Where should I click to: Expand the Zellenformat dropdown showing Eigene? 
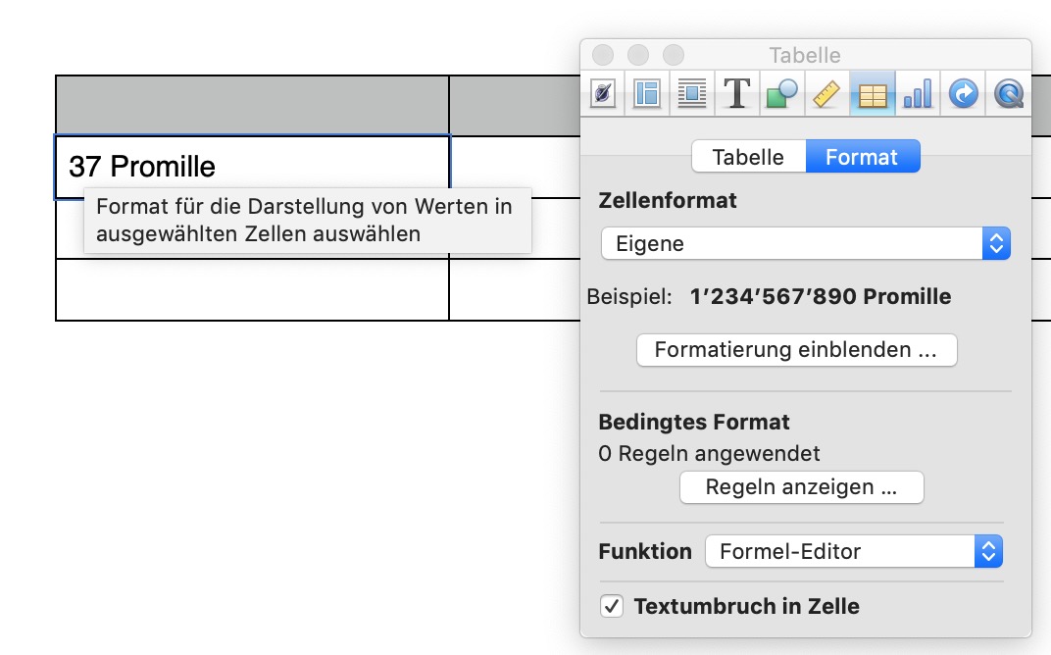pyautogui.click(x=805, y=244)
